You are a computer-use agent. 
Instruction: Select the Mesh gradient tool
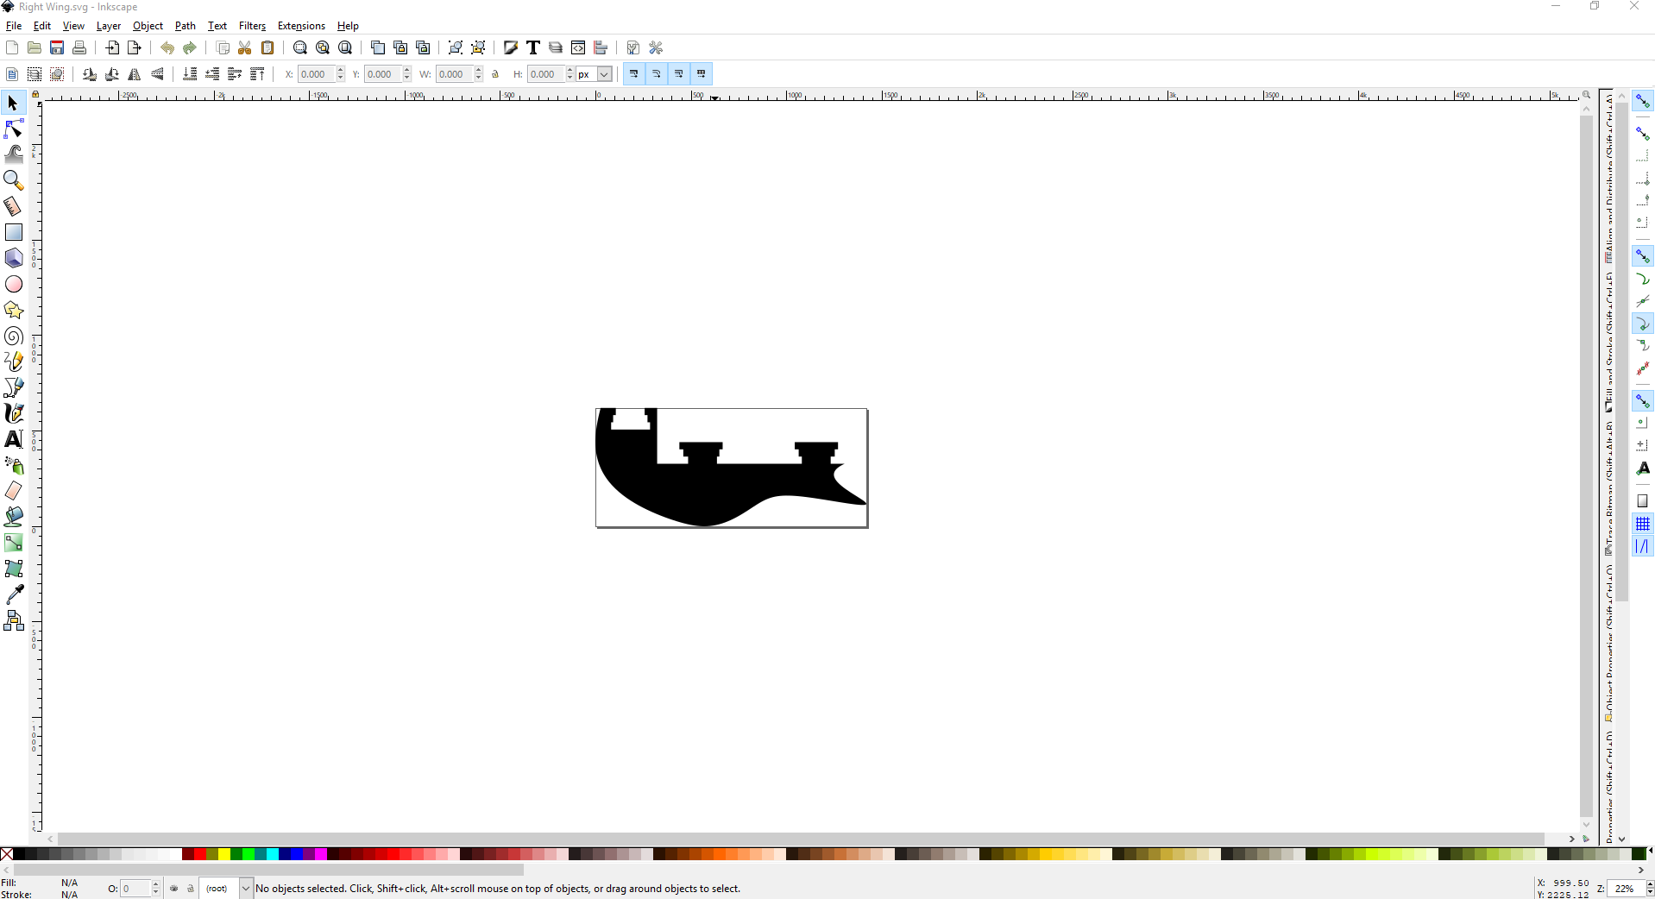14,569
